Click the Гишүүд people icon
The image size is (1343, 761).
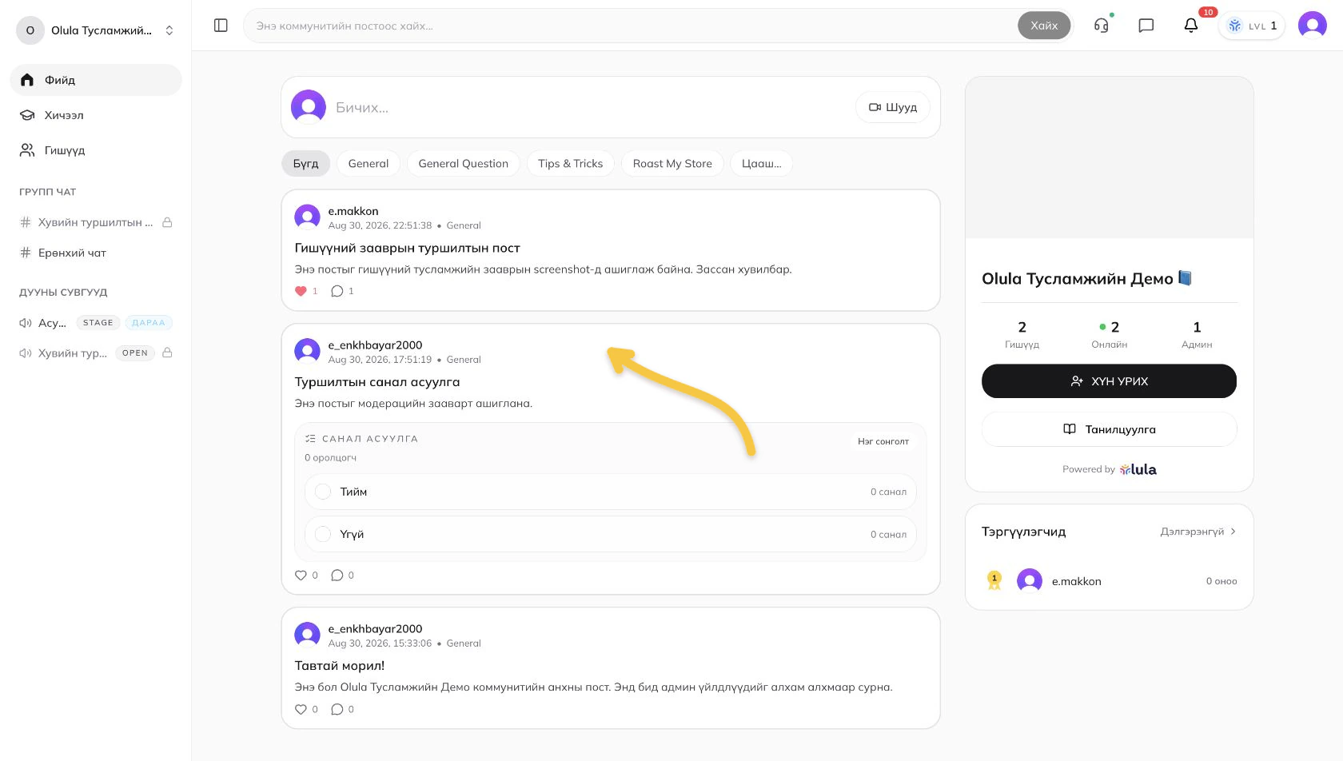(27, 150)
